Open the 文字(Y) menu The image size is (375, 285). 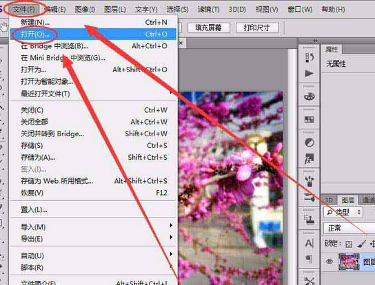[146, 10]
